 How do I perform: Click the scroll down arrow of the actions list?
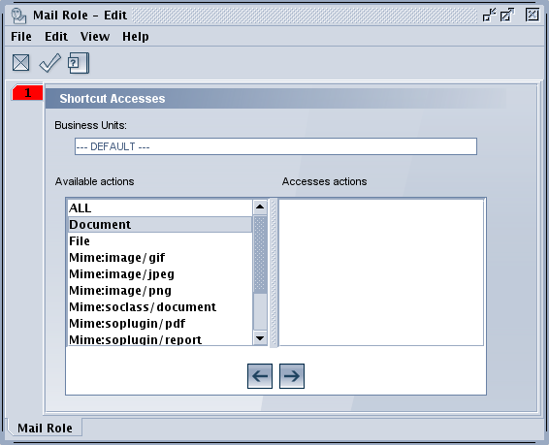point(260,338)
